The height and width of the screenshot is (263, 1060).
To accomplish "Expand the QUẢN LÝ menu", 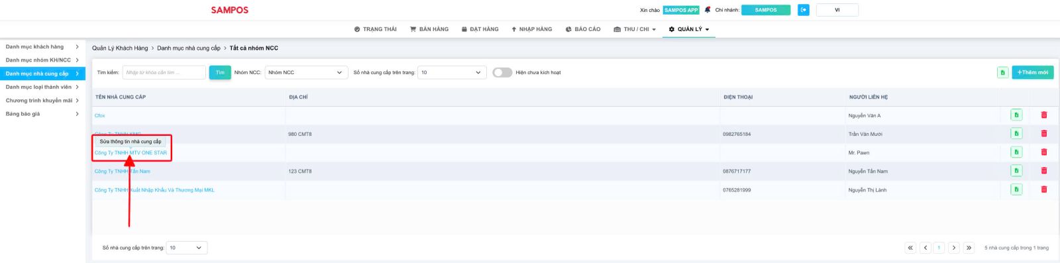I will [x=689, y=29].
